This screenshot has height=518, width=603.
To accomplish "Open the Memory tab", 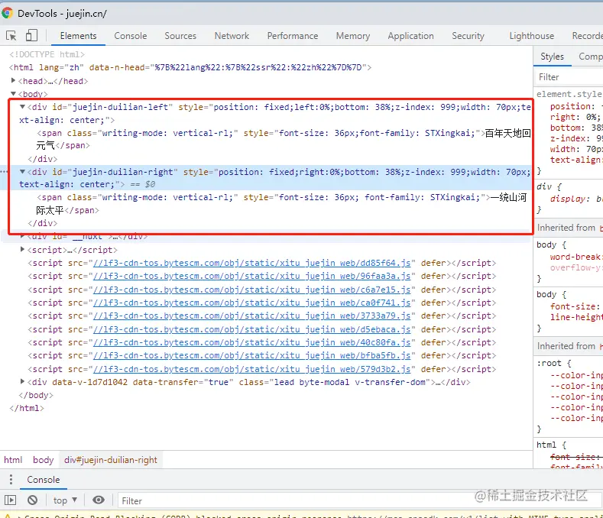I will (x=352, y=36).
